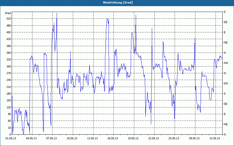
Task: Click the 90 y-axis value
Action: pyautogui.click(x=9, y=114)
